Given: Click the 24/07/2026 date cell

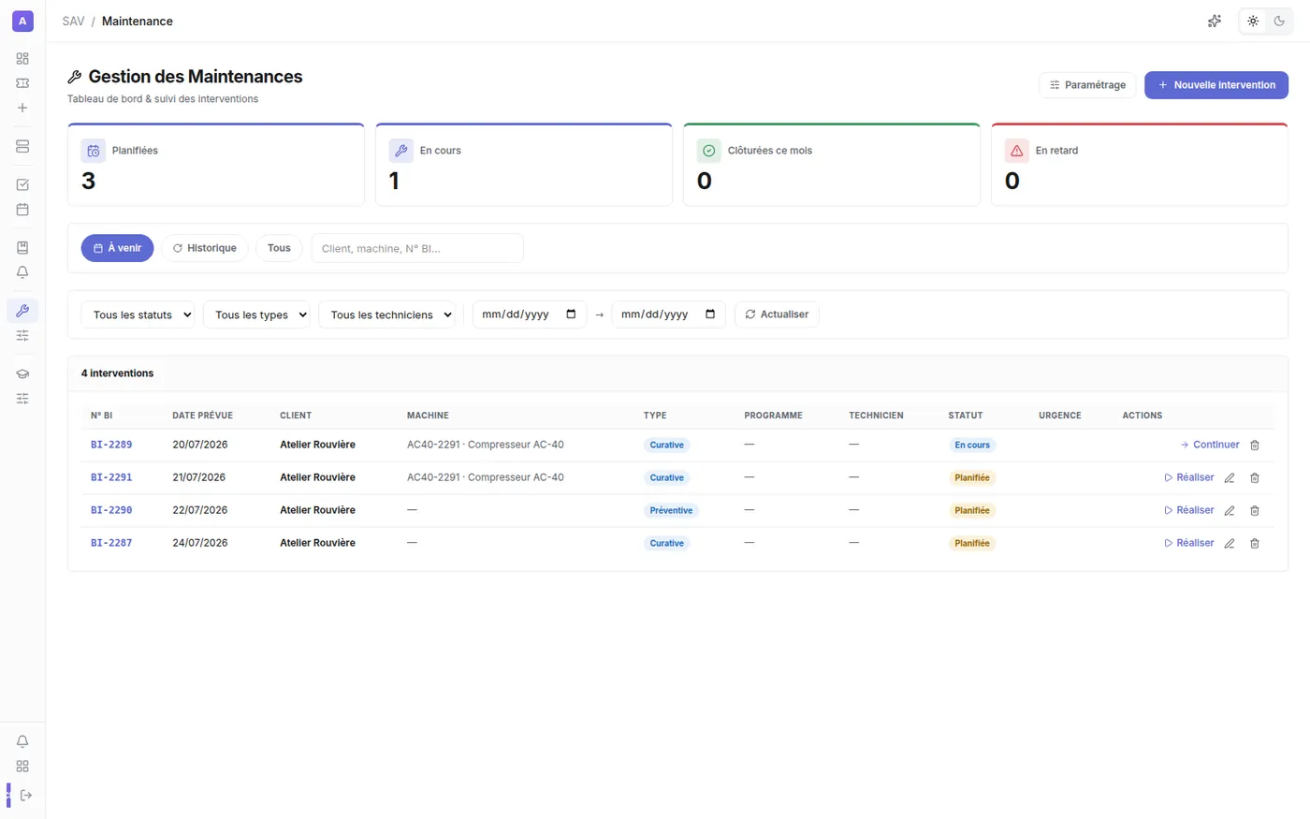Looking at the screenshot, I should (x=200, y=543).
